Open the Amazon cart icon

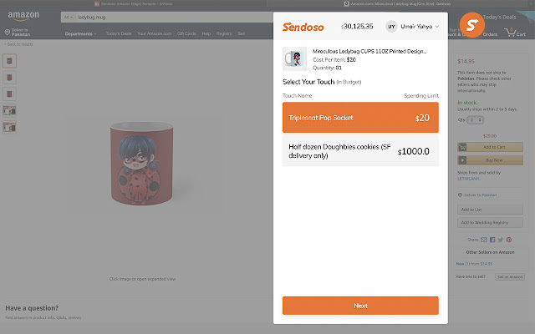pyautogui.click(x=518, y=33)
